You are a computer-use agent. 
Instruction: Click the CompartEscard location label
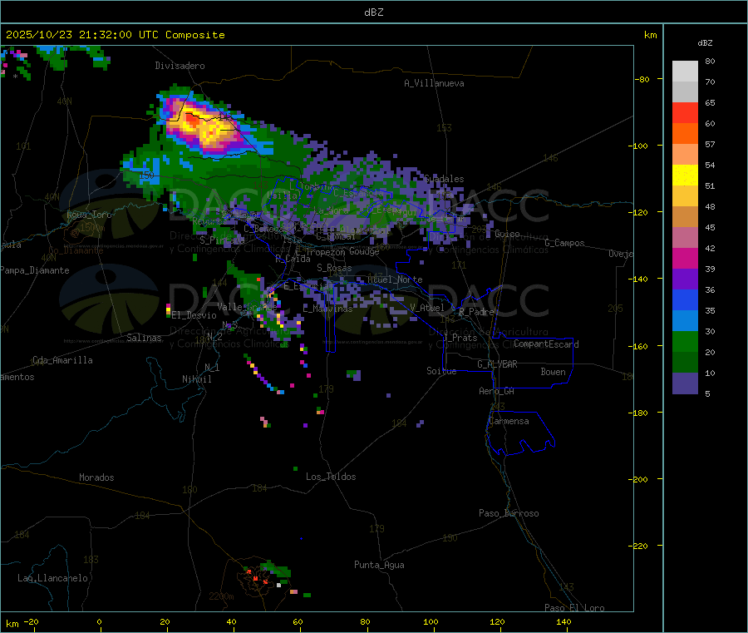tap(546, 344)
